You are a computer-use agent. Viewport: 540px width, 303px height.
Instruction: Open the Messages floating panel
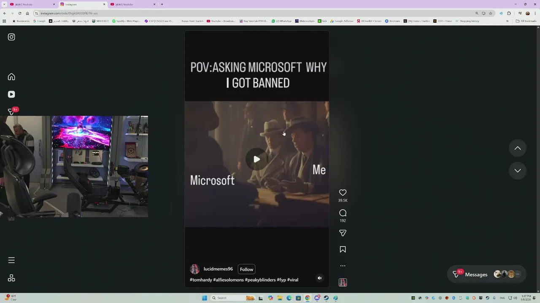pyautogui.click(x=487, y=274)
